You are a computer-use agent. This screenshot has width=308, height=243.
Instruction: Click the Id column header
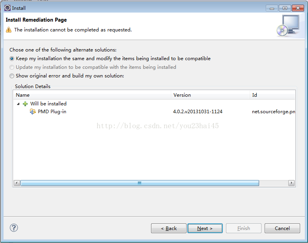click(273, 95)
